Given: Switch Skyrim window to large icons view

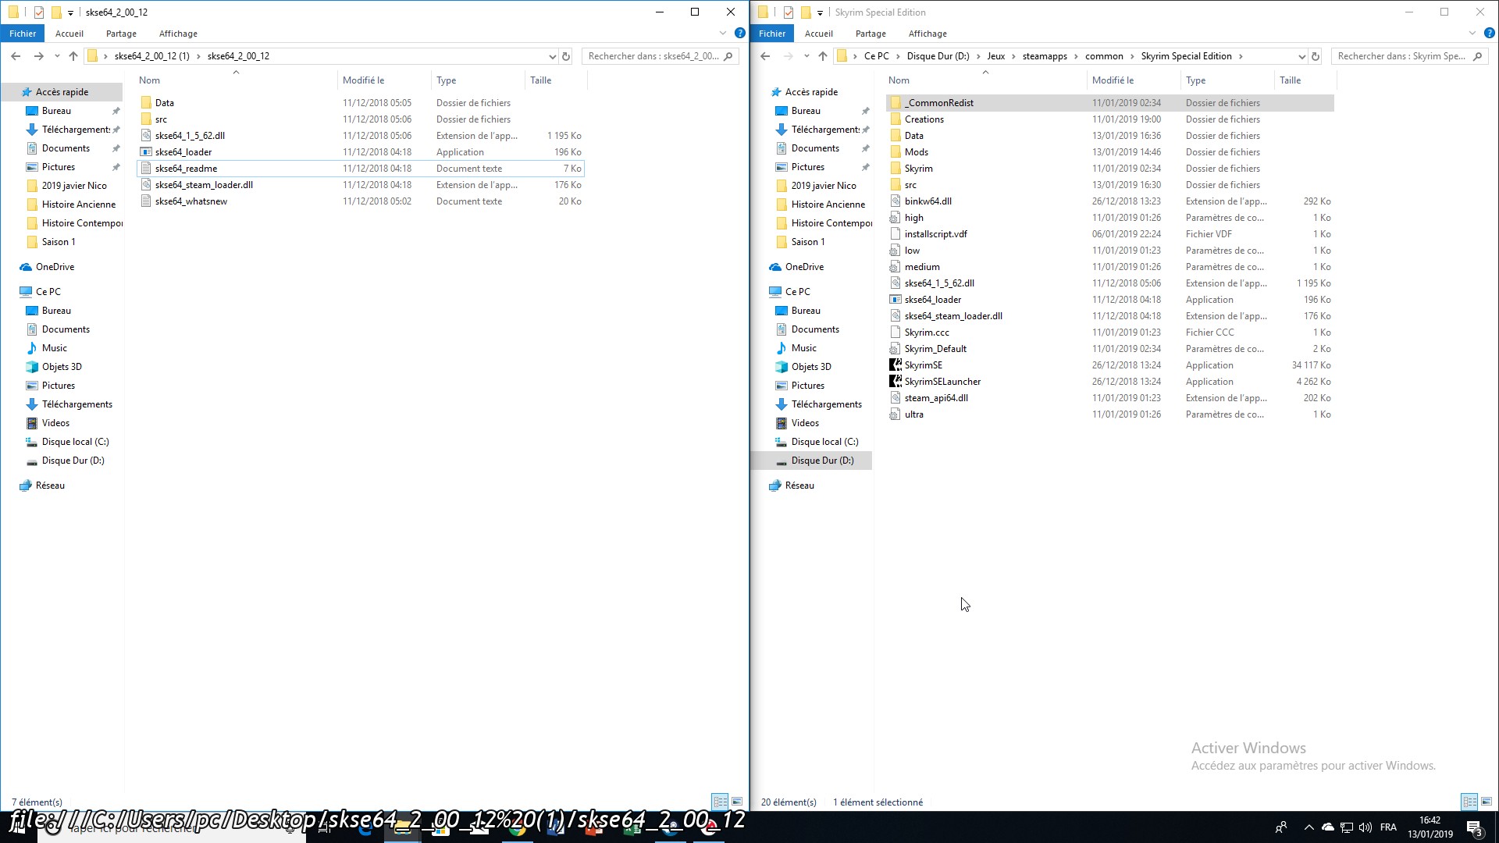Looking at the screenshot, I should click(x=1487, y=802).
